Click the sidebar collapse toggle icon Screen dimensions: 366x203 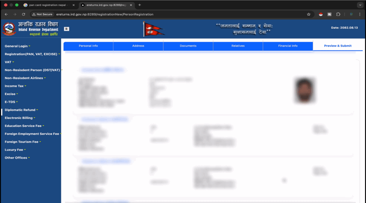click(x=66, y=29)
